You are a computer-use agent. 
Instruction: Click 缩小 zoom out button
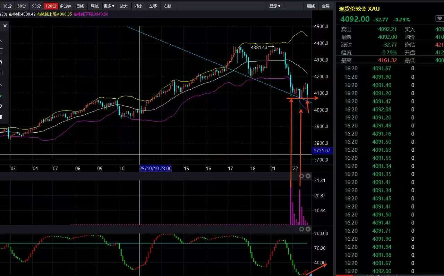pos(138,6)
